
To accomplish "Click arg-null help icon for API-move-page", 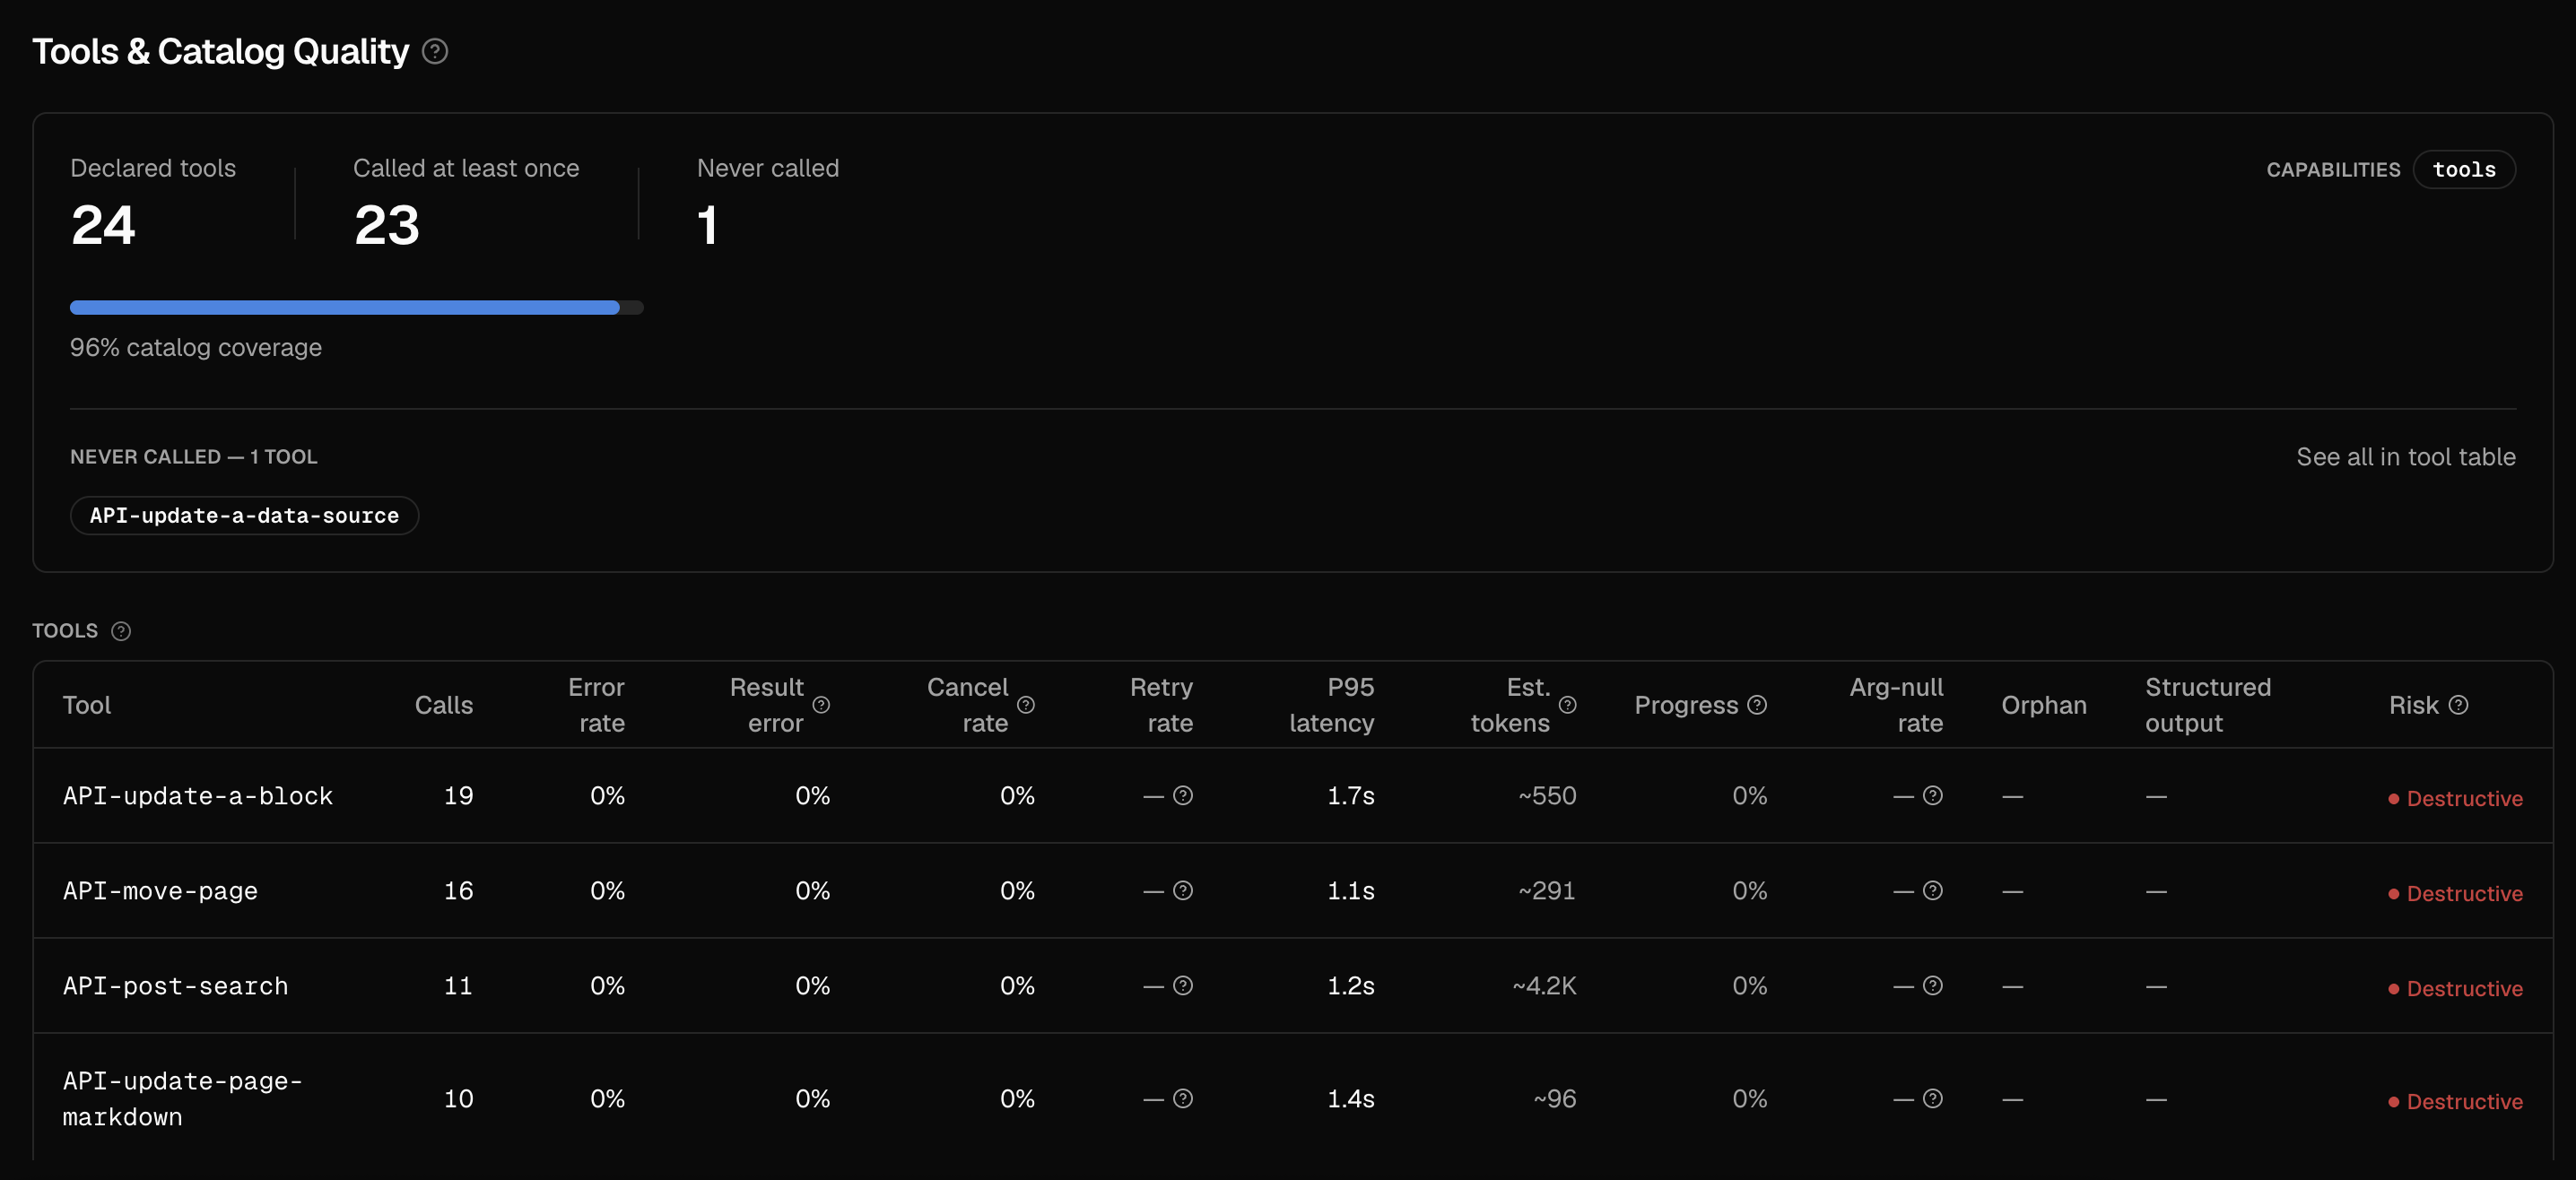I will click(1933, 891).
